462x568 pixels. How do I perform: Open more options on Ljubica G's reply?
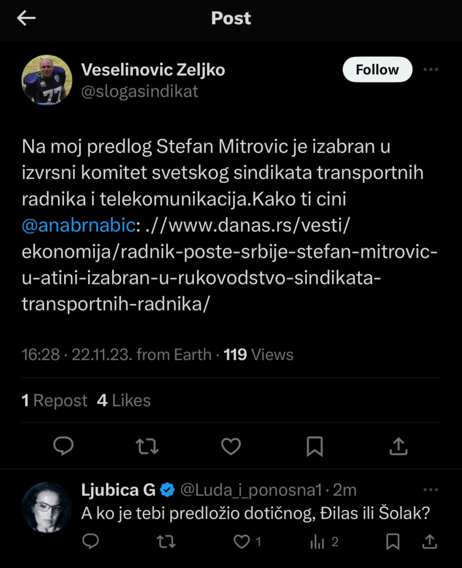point(430,490)
